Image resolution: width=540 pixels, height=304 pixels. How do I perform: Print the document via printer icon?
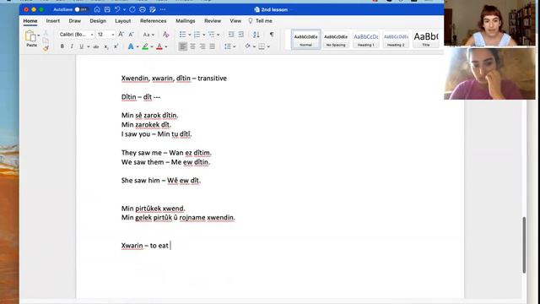[x=143, y=9]
